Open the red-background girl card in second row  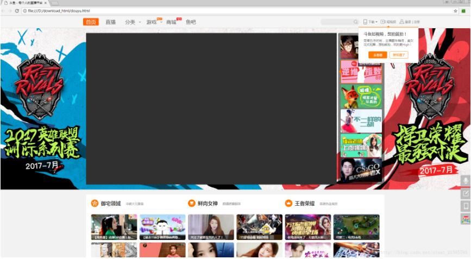(x=162, y=250)
